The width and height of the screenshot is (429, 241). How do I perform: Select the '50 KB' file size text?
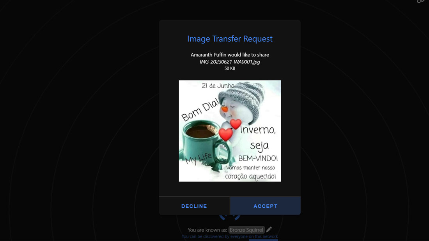230,68
